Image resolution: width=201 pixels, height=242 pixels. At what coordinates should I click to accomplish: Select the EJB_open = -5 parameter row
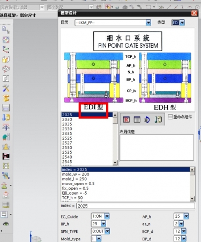click(125, 193)
